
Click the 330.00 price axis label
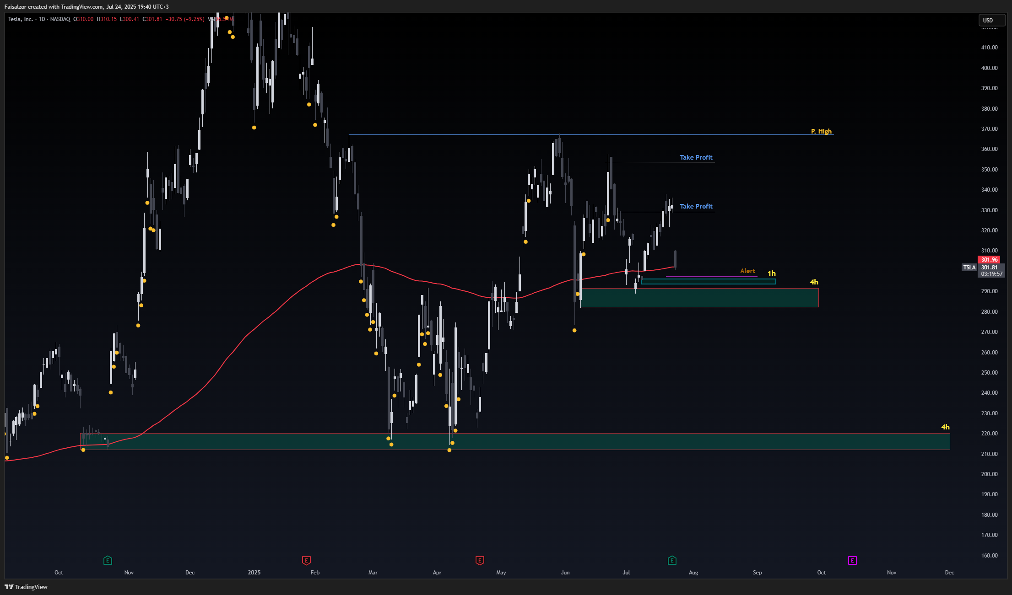point(989,210)
